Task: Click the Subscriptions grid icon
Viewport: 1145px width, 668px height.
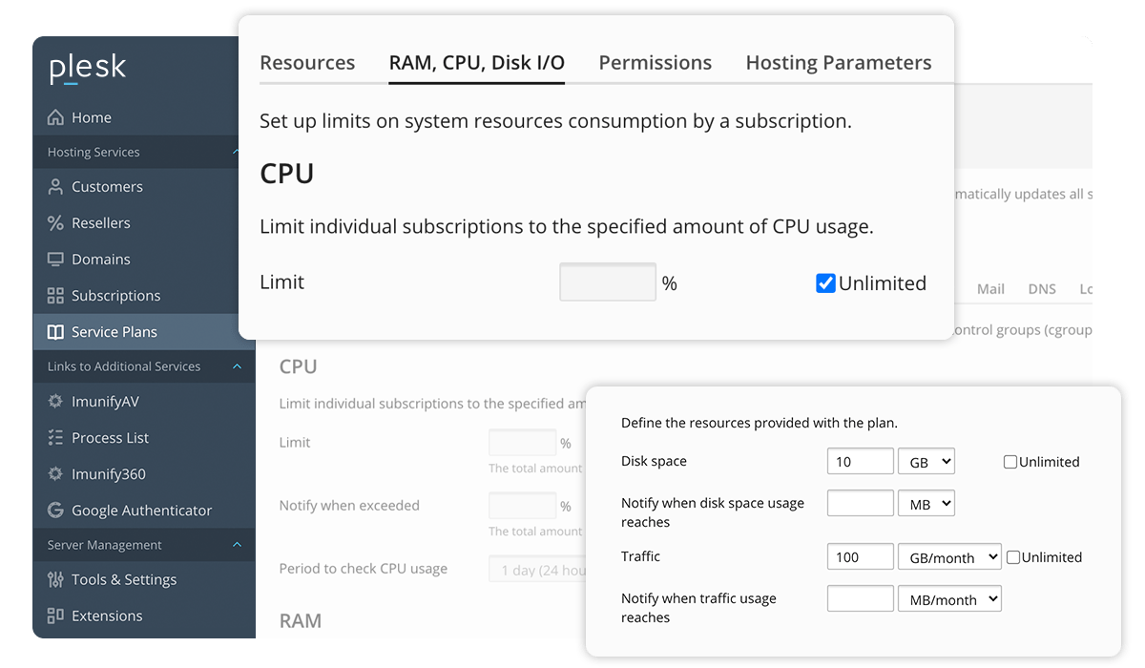Action: click(x=55, y=296)
